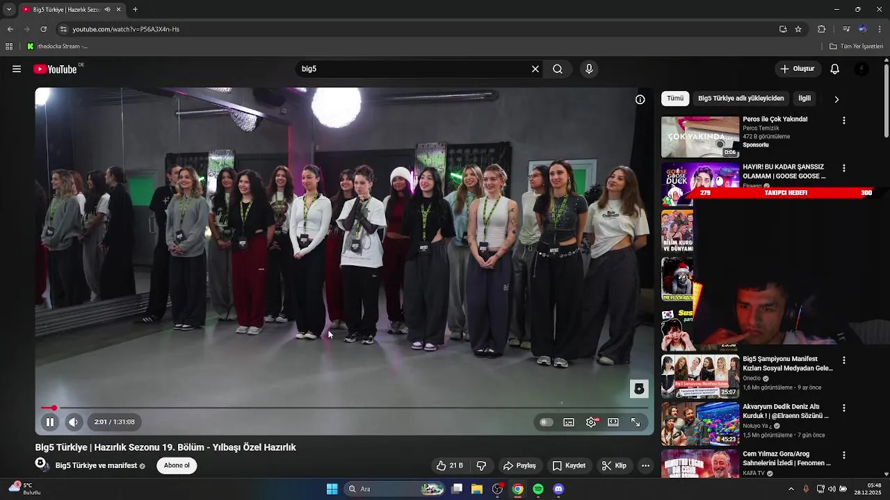Open player settings gear
Viewport: 890px width, 500px height.
click(x=591, y=422)
